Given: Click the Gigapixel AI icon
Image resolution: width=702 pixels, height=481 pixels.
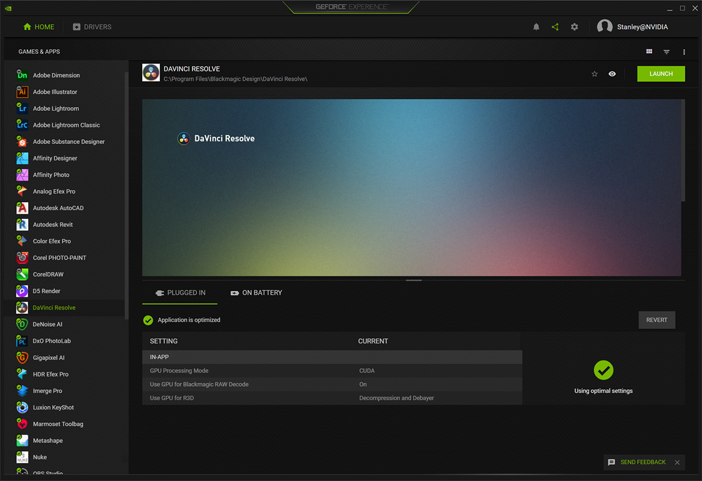Looking at the screenshot, I should (22, 357).
